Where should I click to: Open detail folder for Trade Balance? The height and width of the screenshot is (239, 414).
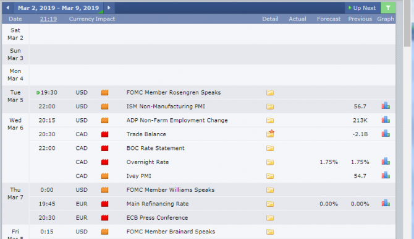pos(270,134)
